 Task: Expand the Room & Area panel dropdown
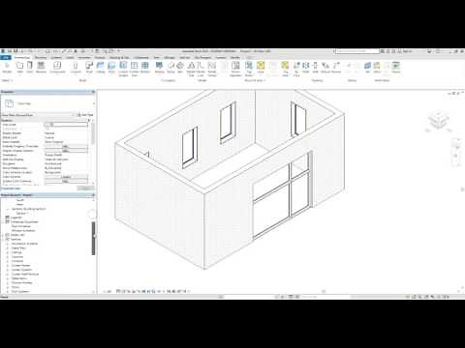tap(255, 80)
